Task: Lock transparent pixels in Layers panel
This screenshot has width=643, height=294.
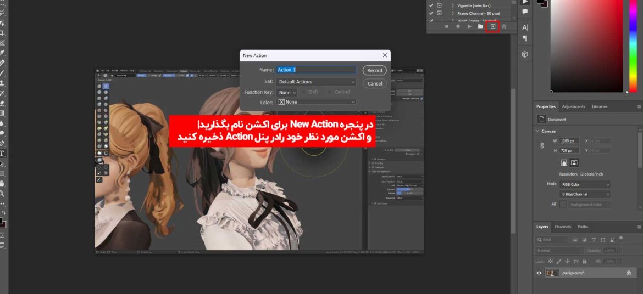Action: pos(550,261)
